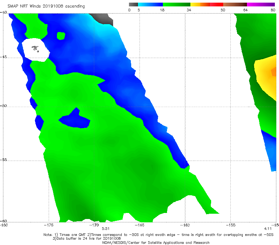Screen dimensions: 279x245
Task: Click the longitude label '-160'
Action: pos(185,225)
